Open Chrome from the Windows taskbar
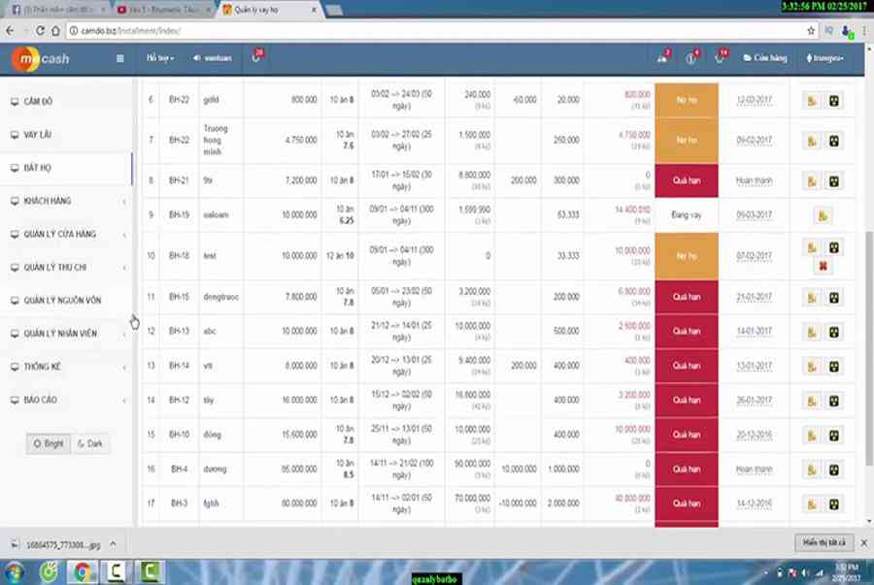Image resolution: width=874 pixels, height=585 pixels. (x=83, y=571)
